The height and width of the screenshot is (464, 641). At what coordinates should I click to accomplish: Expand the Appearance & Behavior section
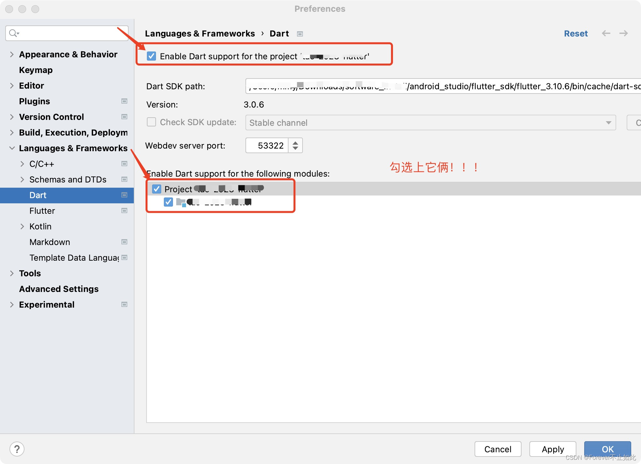click(x=12, y=54)
